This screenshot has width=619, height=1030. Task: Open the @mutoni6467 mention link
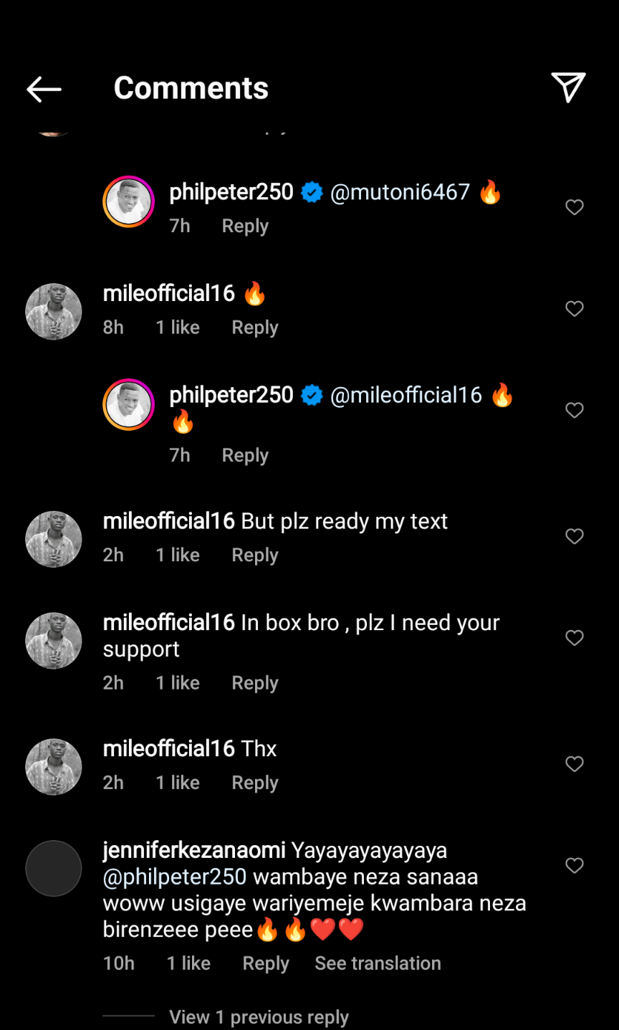click(x=400, y=192)
